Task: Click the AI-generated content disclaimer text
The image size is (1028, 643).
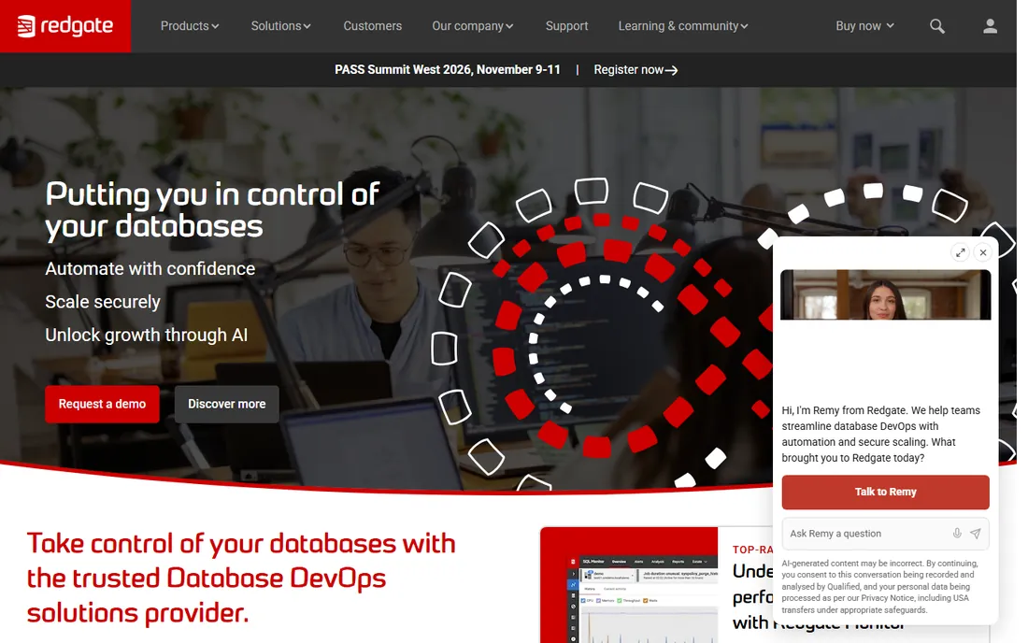Action: pos(879,587)
